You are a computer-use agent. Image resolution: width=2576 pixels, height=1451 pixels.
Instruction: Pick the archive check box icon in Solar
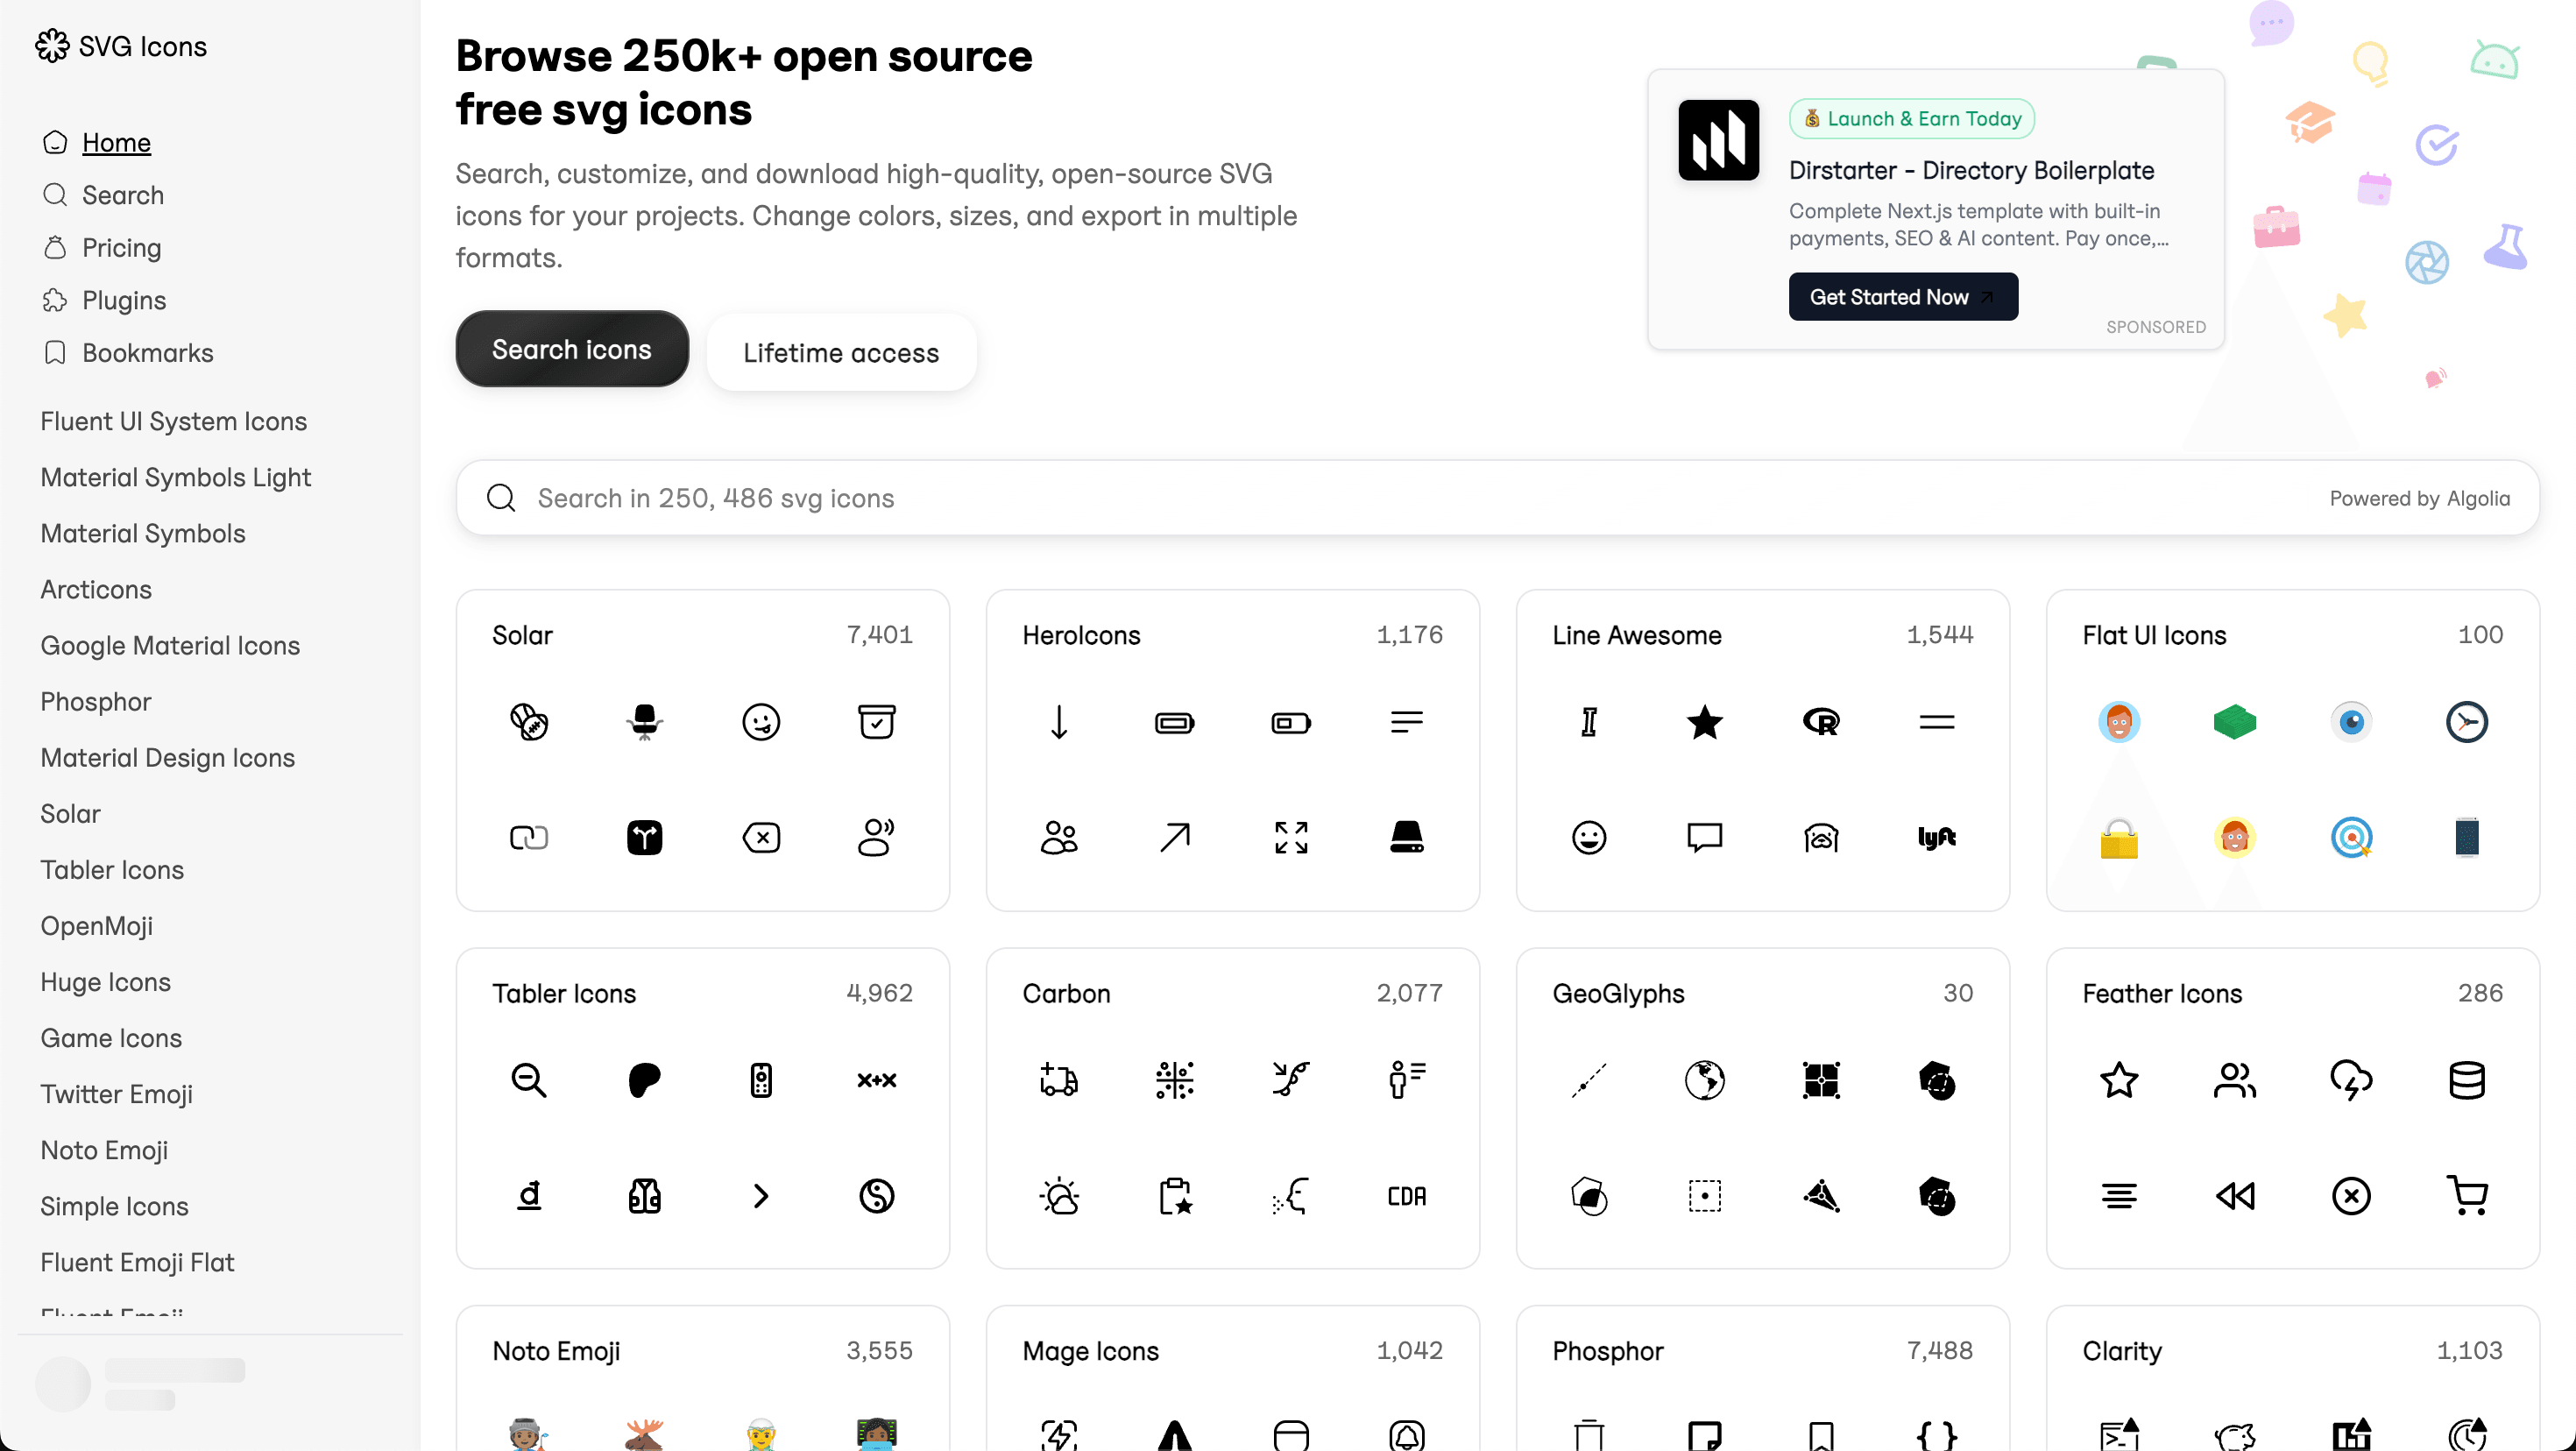tap(877, 722)
